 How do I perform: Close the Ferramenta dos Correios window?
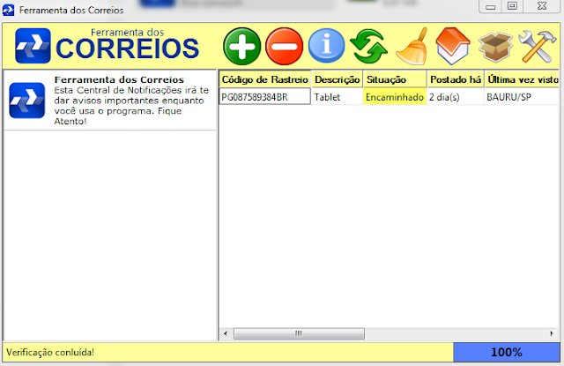[x=542, y=6]
